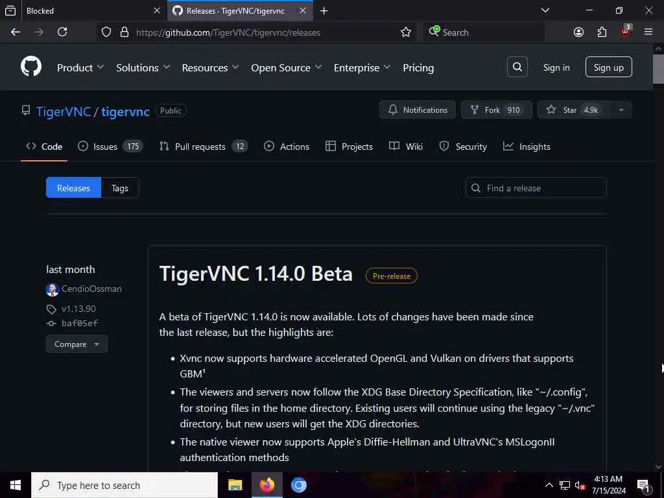
Task: Click Sign in
Action: point(556,67)
